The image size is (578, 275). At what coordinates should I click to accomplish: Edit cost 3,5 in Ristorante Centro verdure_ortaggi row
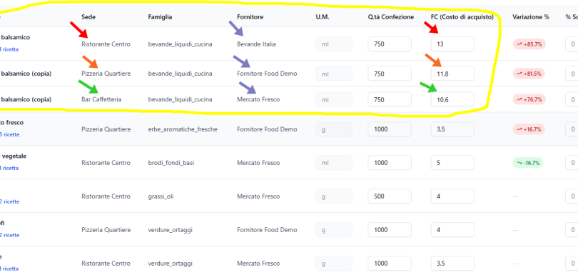(x=452, y=263)
